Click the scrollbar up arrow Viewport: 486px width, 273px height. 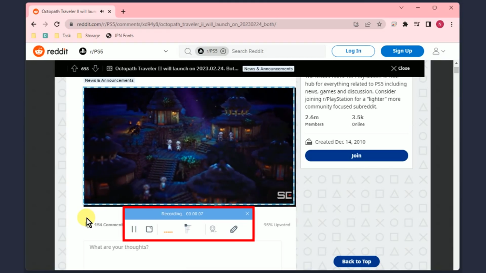[456, 63]
